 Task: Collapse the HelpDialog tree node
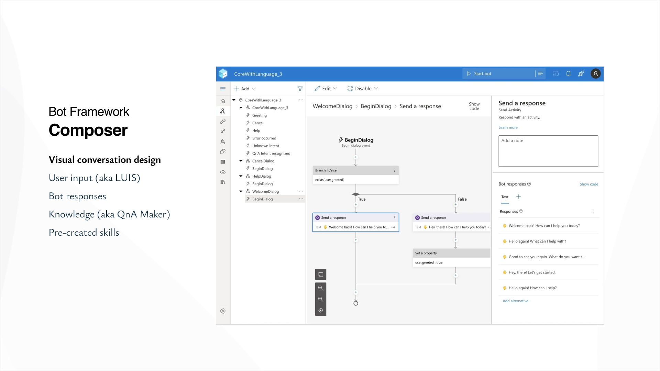coord(241,176)
